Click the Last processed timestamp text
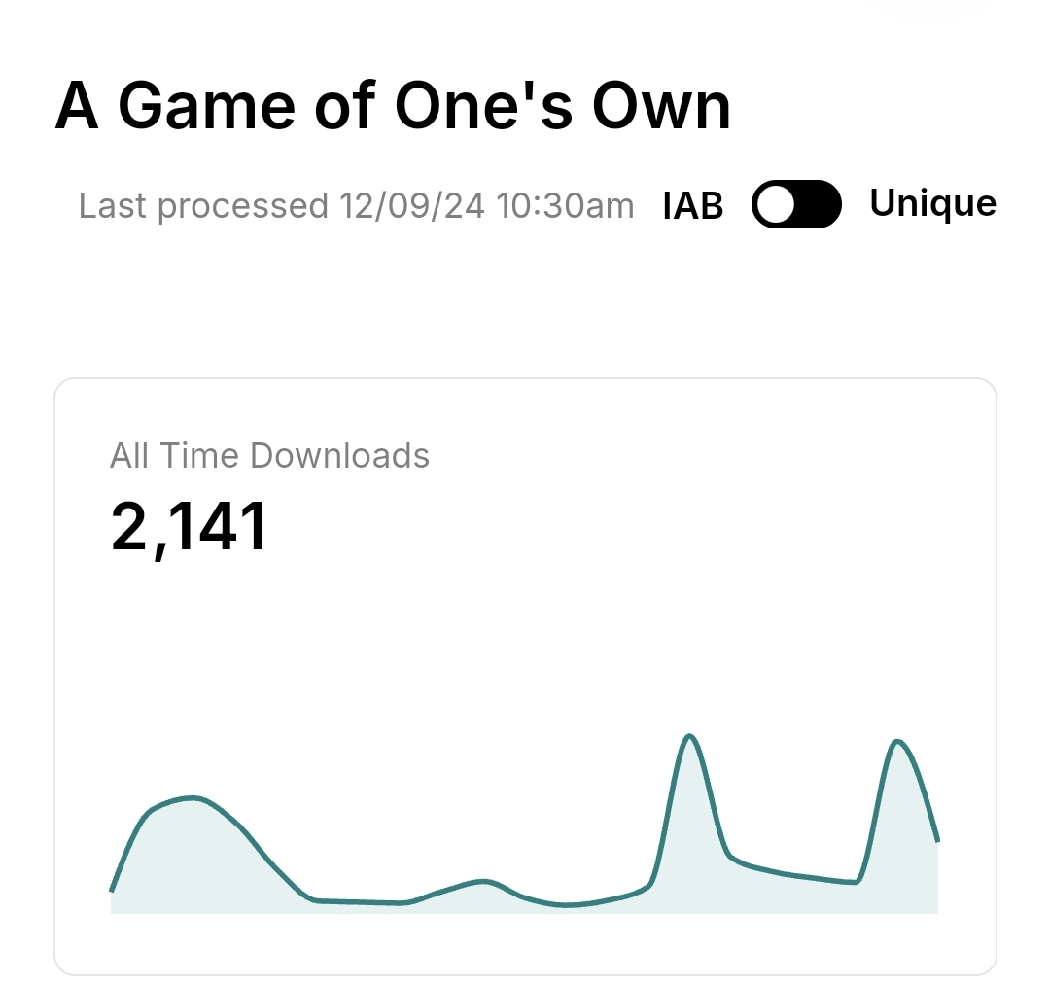This screenshot has width=1050, height=984. pyautogui.click(x=356, y=206)
